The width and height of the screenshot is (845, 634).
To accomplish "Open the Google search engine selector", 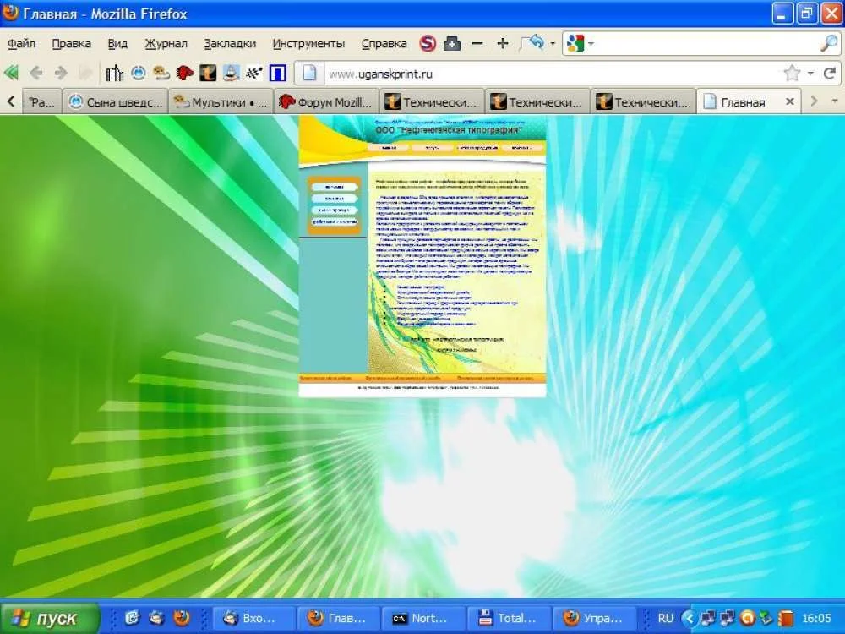I will [x=580, y=43].
